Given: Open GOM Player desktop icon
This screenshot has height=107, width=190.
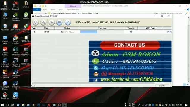Looking at the screenshot, I should 15,27.
